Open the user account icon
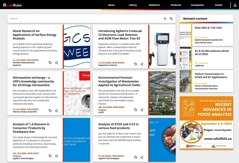 [235, 5]
